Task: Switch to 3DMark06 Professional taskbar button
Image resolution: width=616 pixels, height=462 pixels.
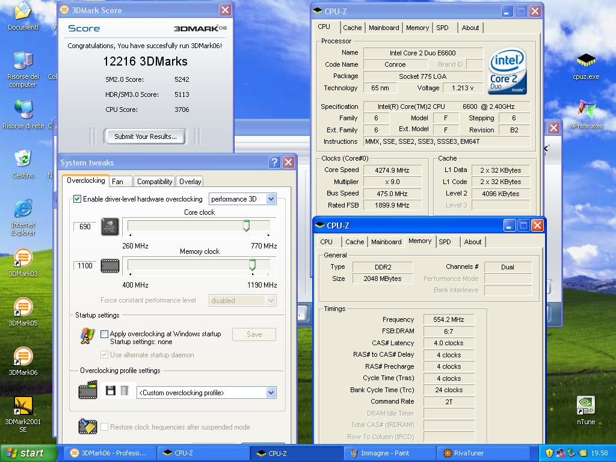Action: point(109,453)
